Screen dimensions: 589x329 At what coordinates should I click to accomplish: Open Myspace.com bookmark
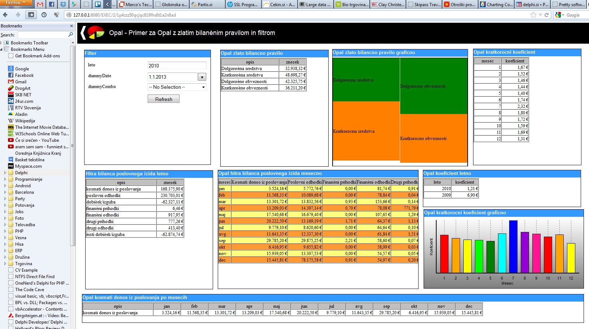(x=28, y=166)
